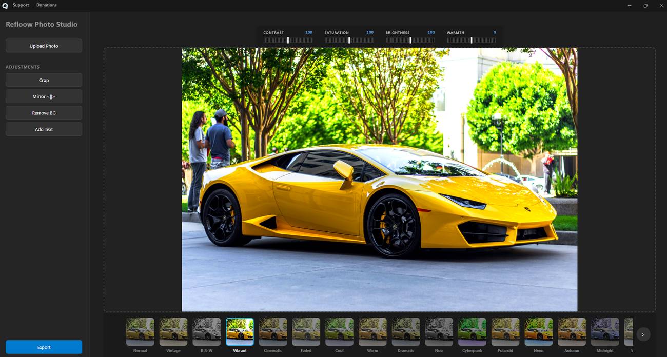667x357 pixels.
Task: Click the Remove BG button
Action: (44, 113)
